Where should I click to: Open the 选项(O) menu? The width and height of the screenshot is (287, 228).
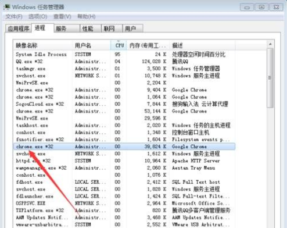38,17
